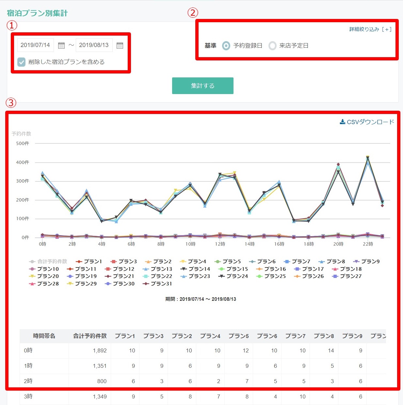The image size is (403, 405).
Task: Click the CSVダウンロード link
Action: (367, 122)
